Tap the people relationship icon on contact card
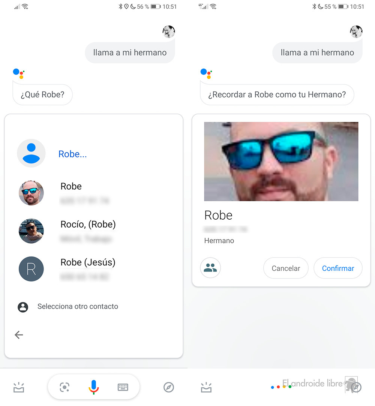Image resolution: width=375 pixels, height=406 pixels. (x=210, y=268)
